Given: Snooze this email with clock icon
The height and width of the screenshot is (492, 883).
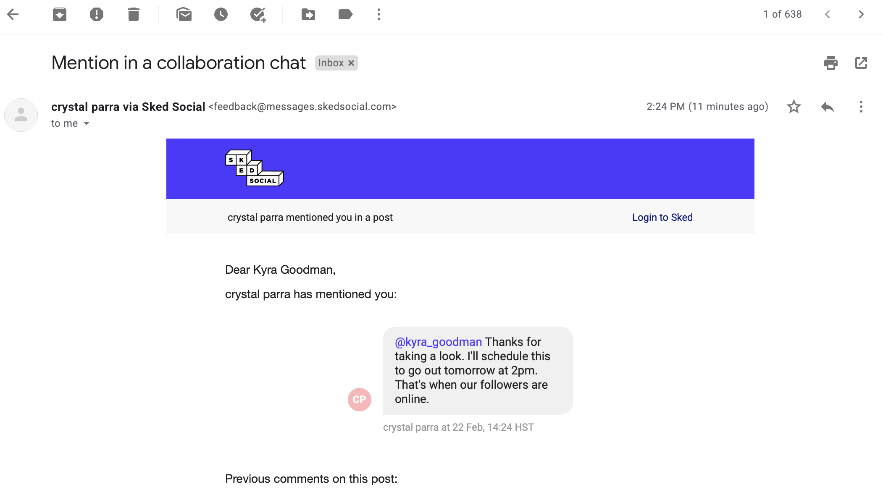Looking at the screenshot, I should [221, 15].
